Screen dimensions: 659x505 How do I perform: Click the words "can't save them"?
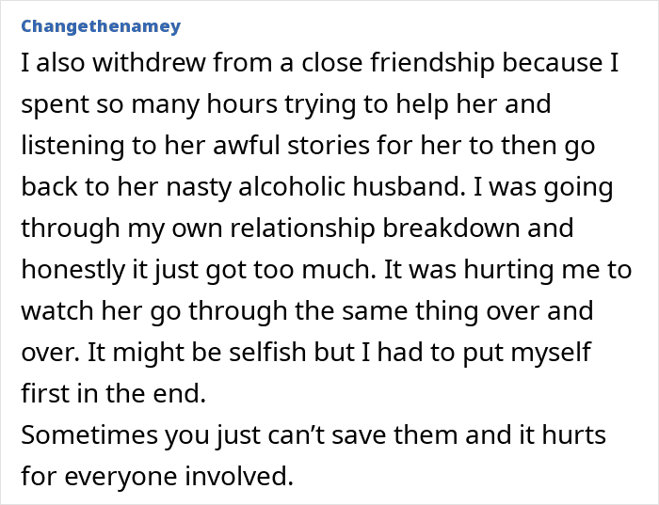pos(363,434)
